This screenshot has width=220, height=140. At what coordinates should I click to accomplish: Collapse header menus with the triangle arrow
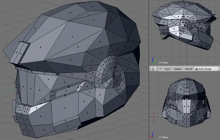(x=160, y=69)
